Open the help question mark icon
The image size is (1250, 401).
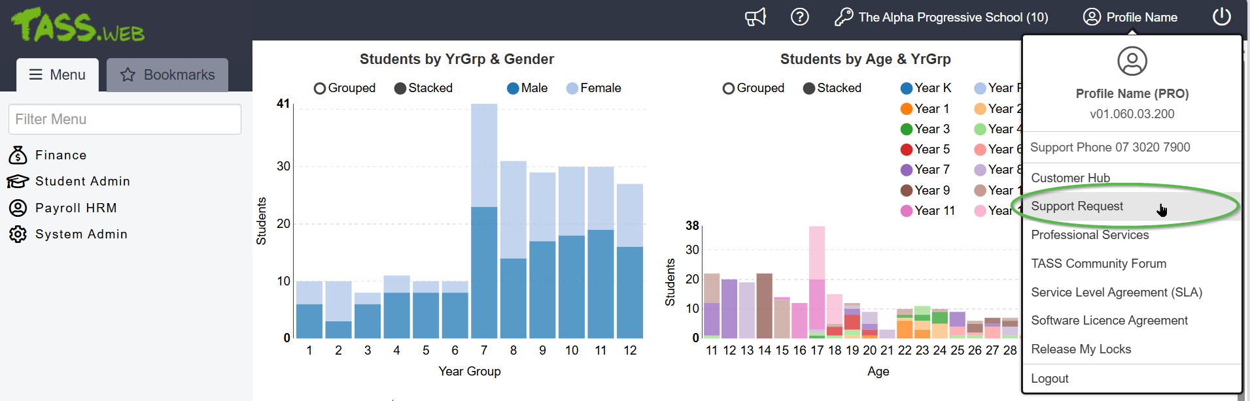[x=799, y=17]
